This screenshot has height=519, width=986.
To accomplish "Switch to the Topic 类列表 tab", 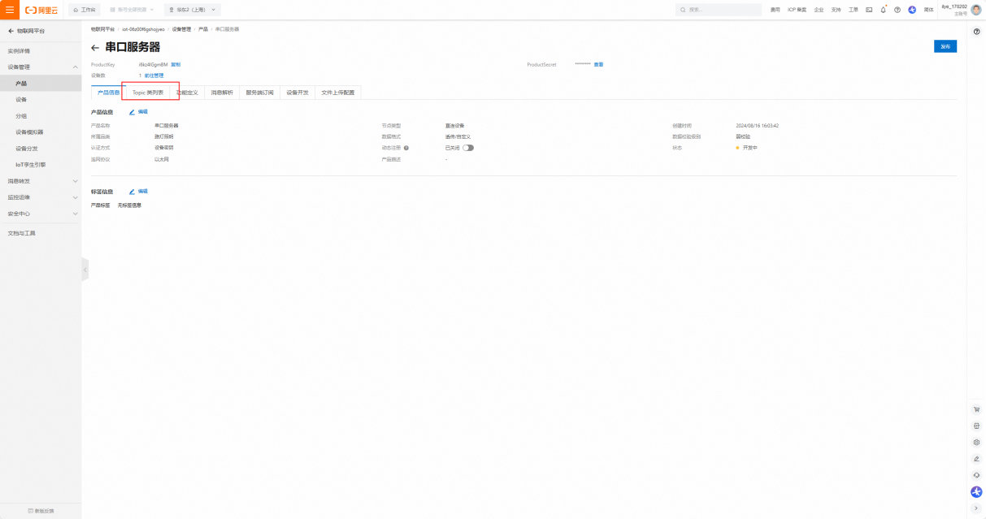I will (x=148, y=93).
